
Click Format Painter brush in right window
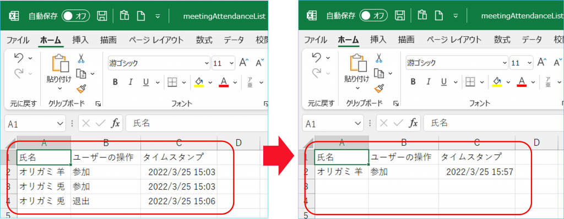379,89
